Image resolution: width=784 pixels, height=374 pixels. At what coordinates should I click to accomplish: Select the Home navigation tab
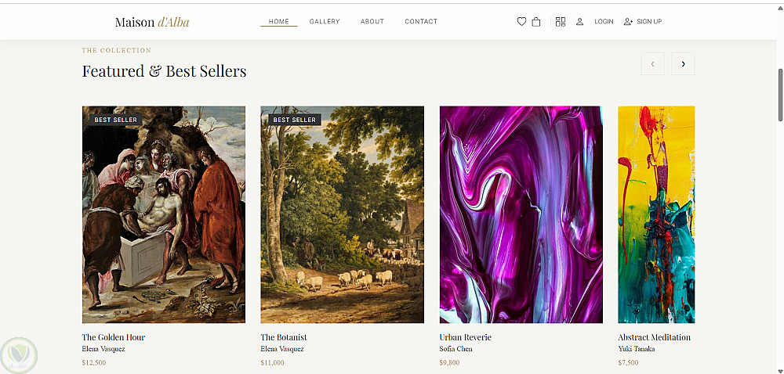[x=278, y=21]
